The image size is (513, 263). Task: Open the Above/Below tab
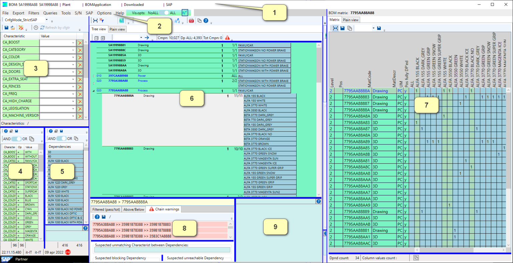134,209
